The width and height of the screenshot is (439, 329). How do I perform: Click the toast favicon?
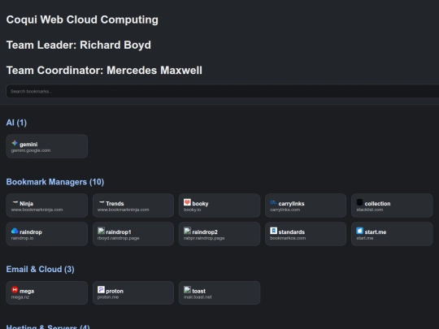click(x=187, y=289)
